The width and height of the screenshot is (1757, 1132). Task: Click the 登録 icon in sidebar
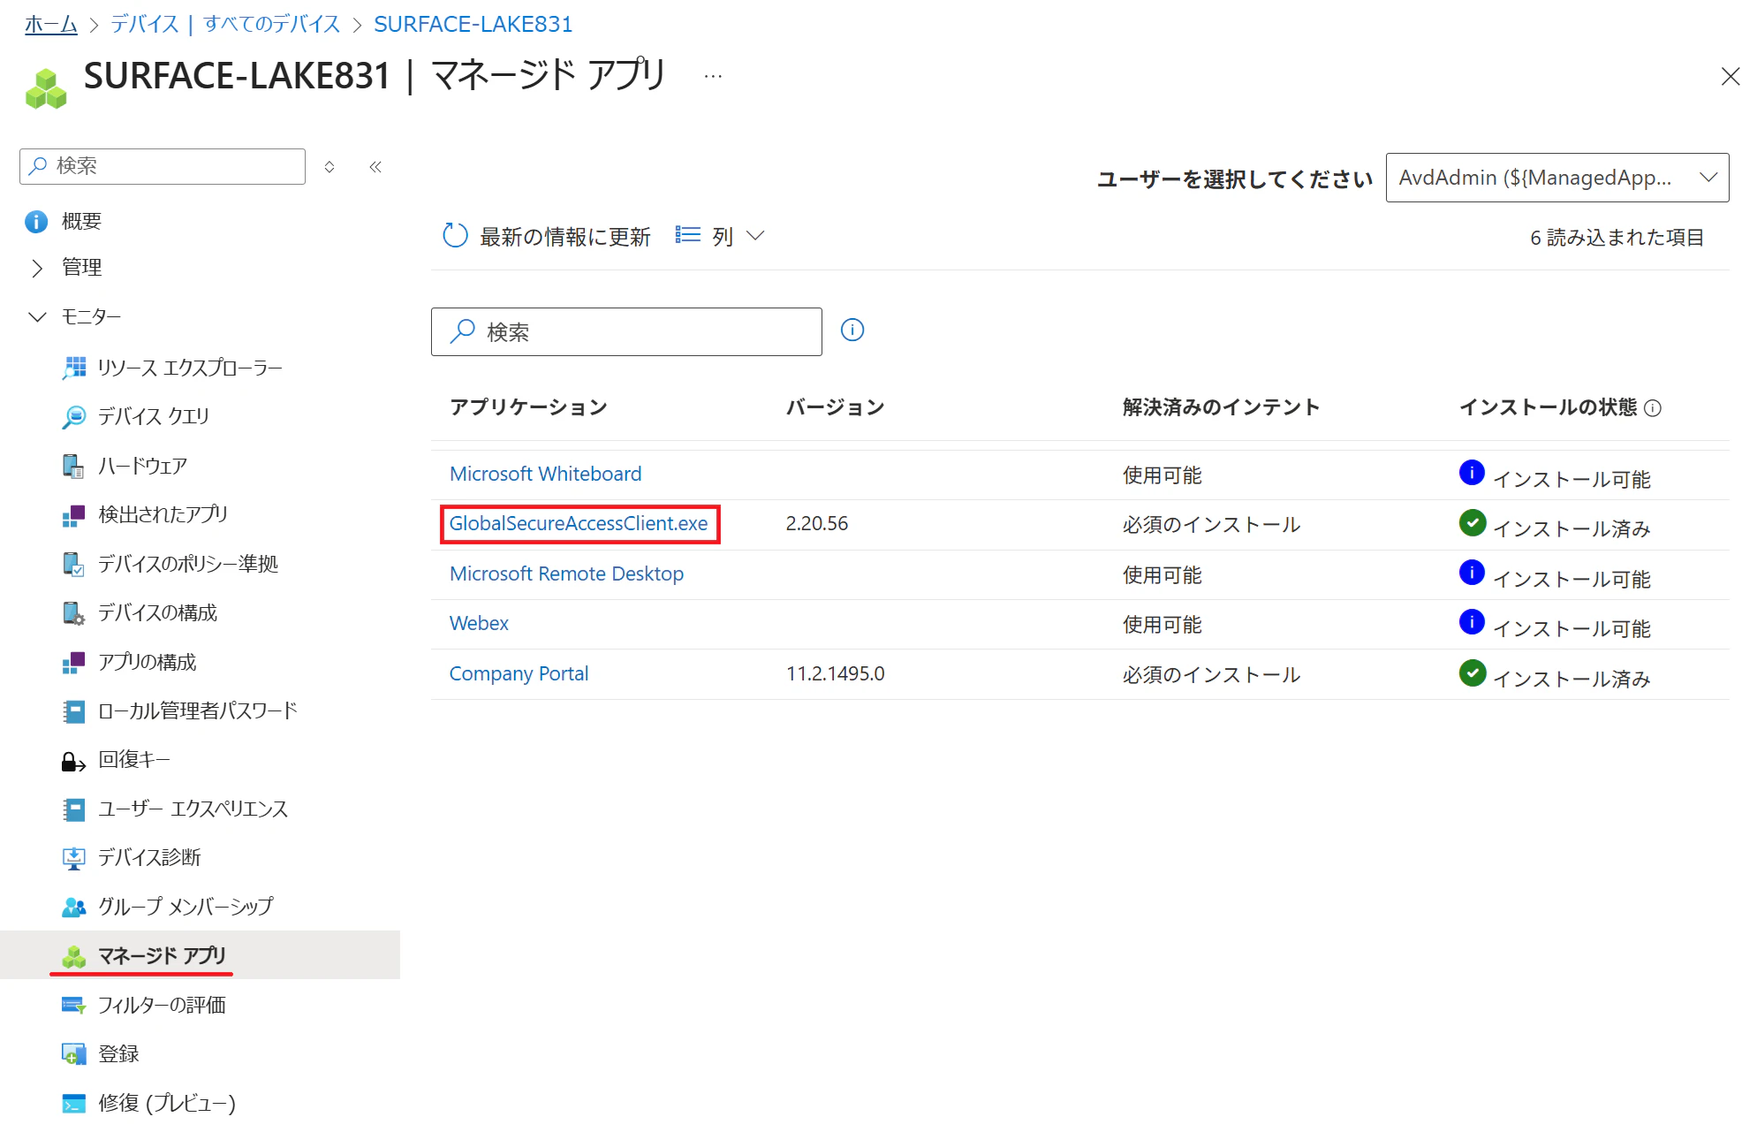click(74, 1053)
